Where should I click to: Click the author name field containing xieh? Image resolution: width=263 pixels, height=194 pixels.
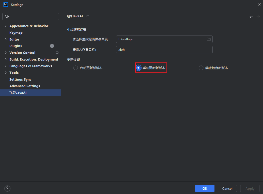[164, 50]
